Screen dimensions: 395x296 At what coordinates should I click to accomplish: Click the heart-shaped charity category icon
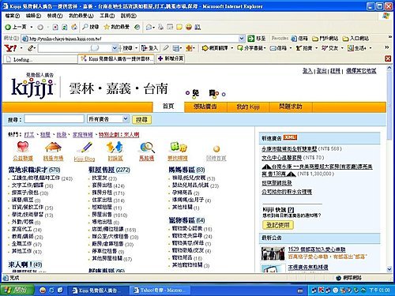[x=23, y=147]
